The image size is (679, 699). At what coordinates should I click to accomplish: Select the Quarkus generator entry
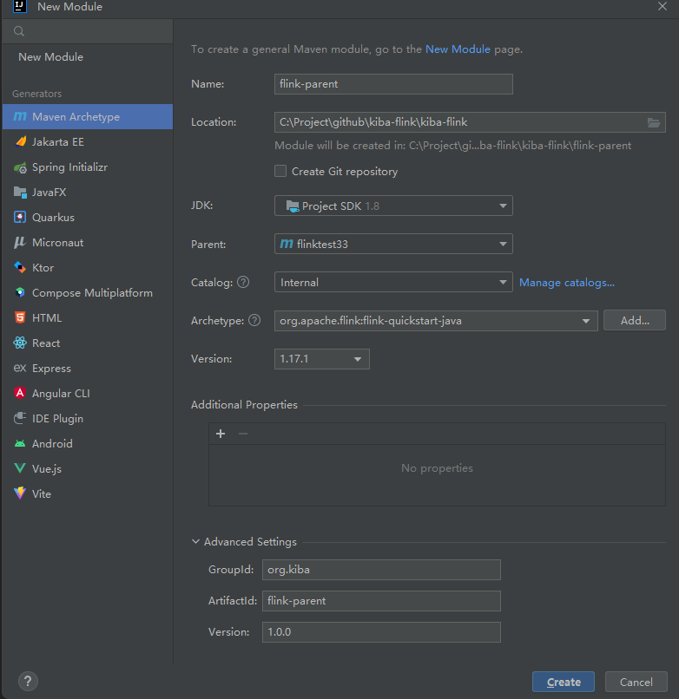tap(88, 218)
